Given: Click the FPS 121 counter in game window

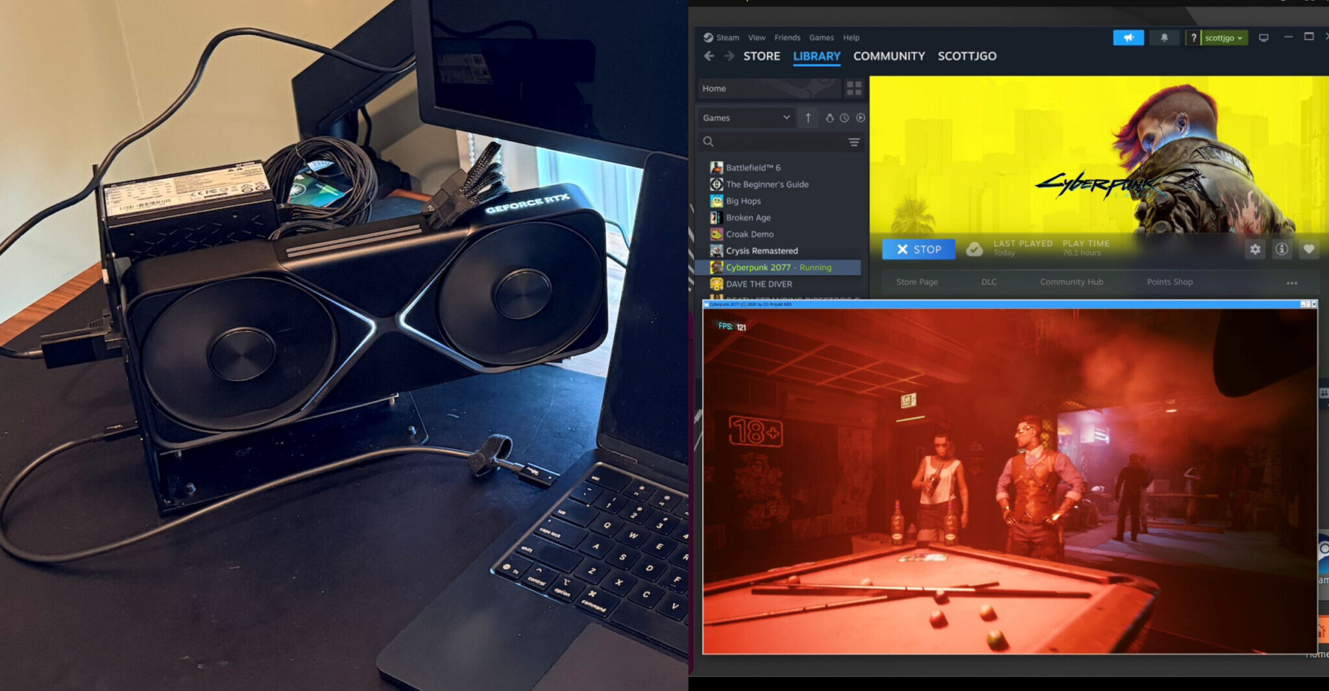Looking at the screenshot, I should click(732, 326).
